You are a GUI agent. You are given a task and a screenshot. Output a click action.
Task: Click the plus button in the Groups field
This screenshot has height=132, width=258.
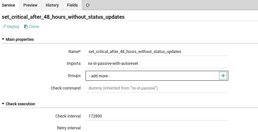pos(223,76)
